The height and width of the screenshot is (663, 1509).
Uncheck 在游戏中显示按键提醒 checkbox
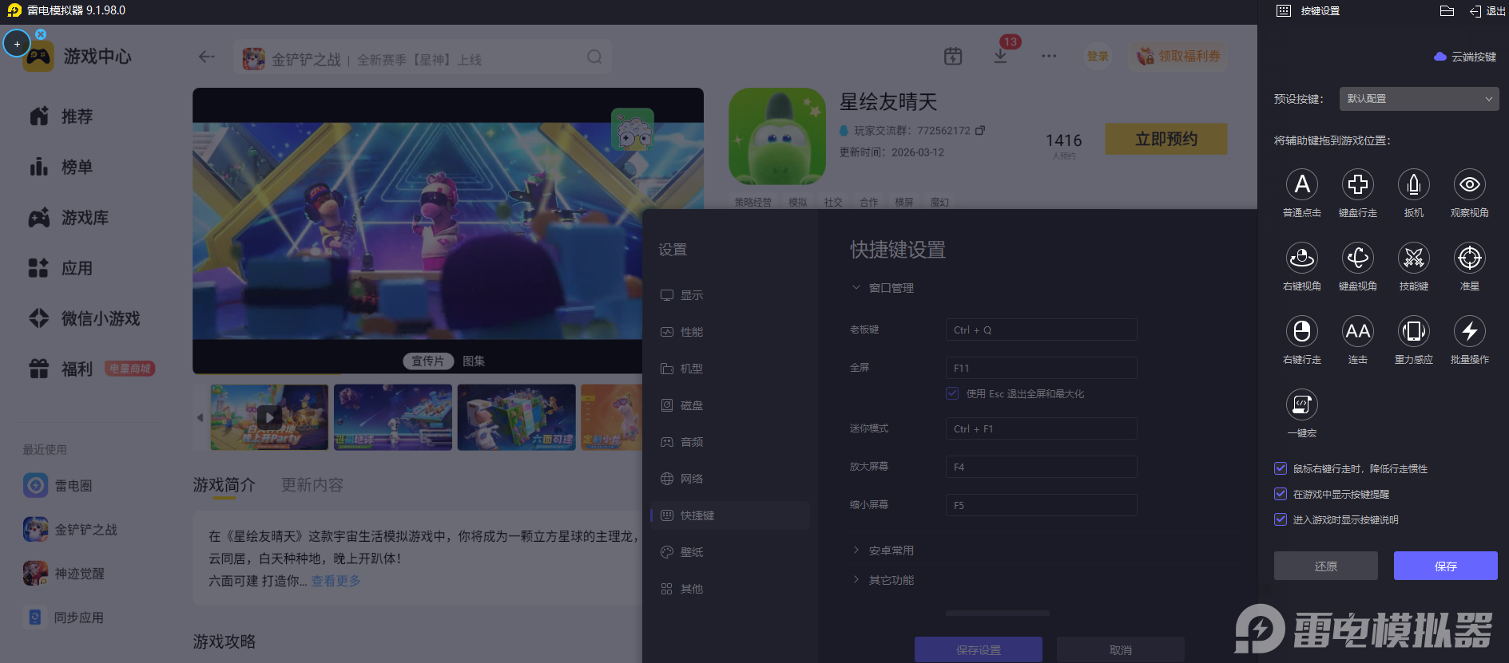1281,495
